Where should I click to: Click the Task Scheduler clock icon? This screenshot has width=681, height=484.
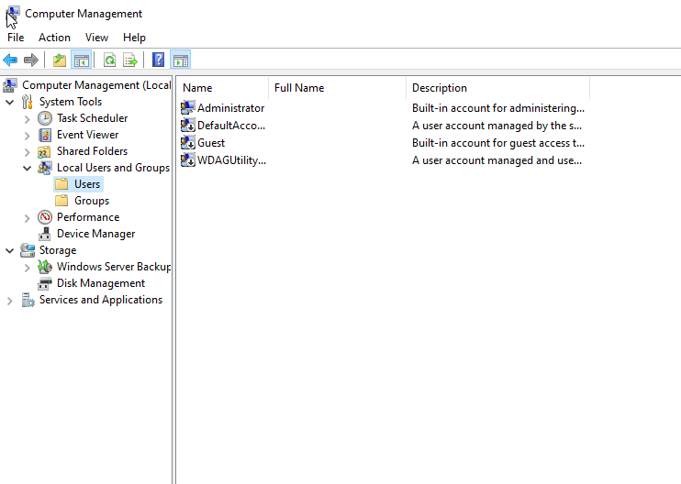coord(45,118)
